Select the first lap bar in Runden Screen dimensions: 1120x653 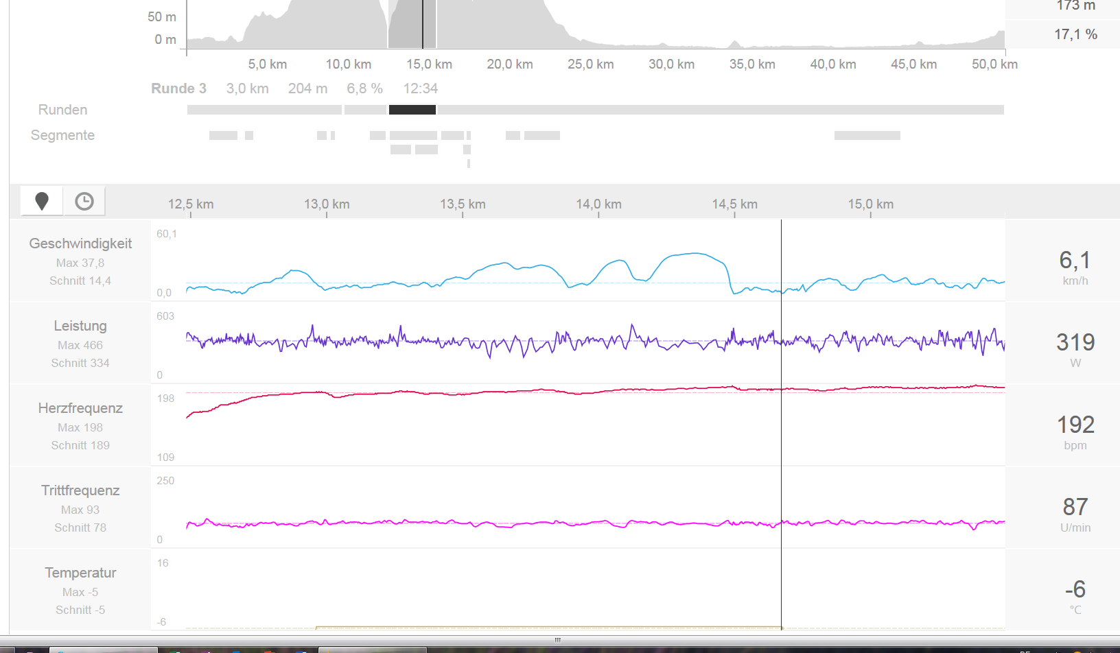(264, 110)
